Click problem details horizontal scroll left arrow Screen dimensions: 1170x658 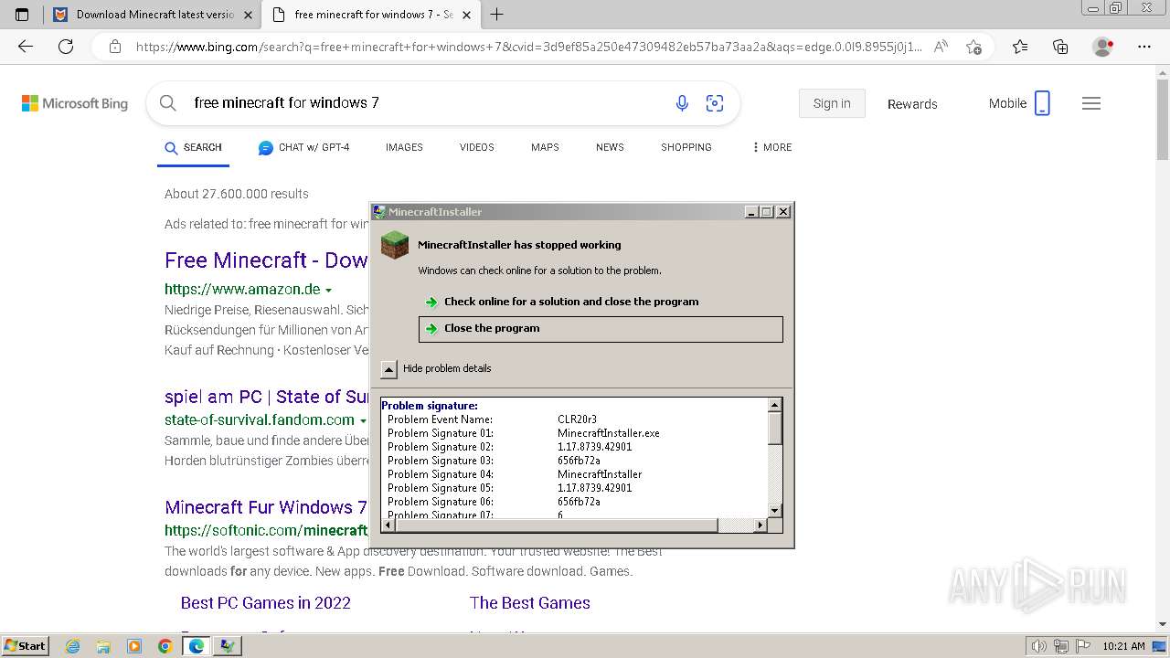[x=388, y=525]
